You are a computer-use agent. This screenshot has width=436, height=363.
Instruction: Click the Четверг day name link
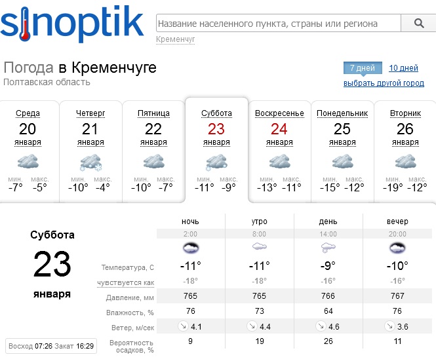(x=90, y=113)
